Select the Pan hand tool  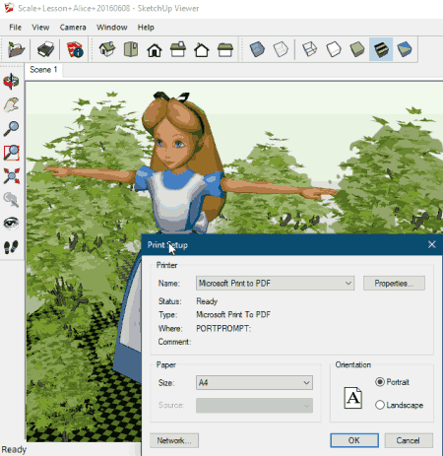[11, 105]
